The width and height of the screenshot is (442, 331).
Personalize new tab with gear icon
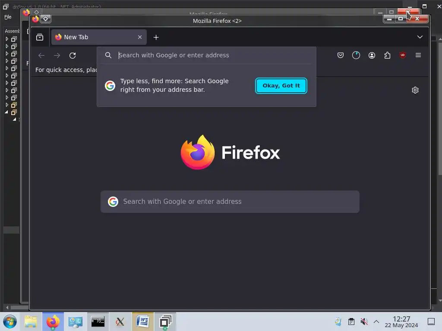click(415, 90)
